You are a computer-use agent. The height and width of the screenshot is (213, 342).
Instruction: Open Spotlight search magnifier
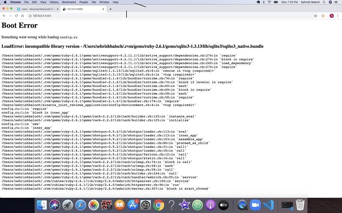click(324, 2)
